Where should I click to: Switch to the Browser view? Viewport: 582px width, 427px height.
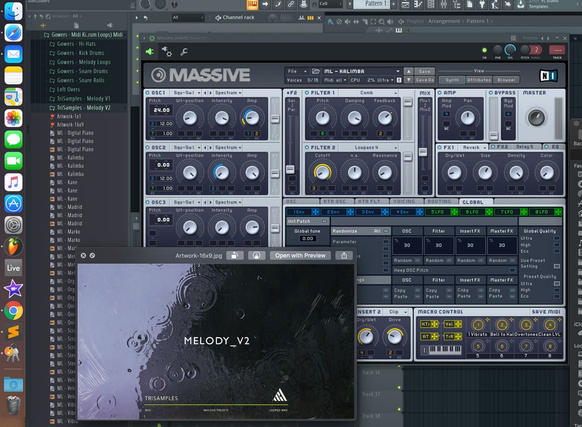[506, 80]
